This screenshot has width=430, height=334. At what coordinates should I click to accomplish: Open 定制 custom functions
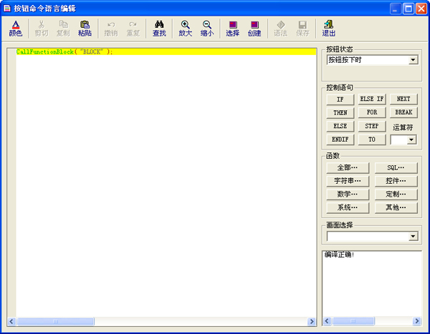point(396,195)
